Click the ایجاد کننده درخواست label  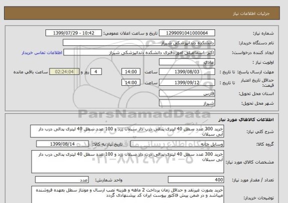[252, 53]
